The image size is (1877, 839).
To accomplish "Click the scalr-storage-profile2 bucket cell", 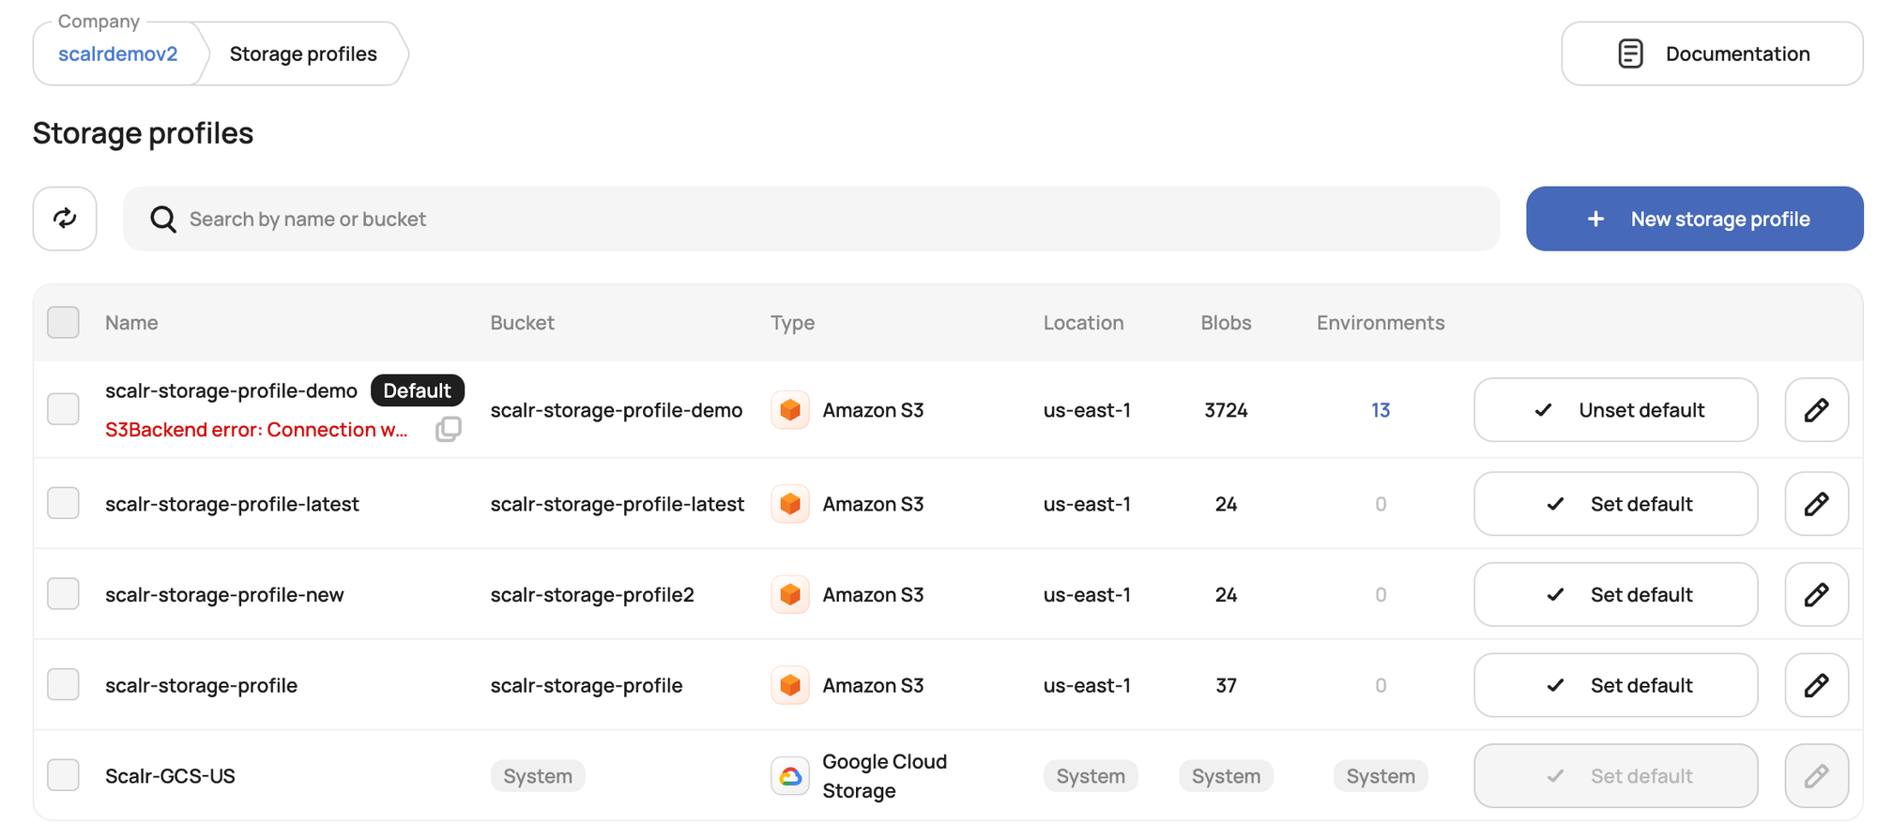I will click(592, 595).
